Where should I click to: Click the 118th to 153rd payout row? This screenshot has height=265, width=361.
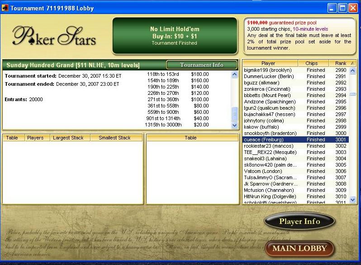click(178, 74)
